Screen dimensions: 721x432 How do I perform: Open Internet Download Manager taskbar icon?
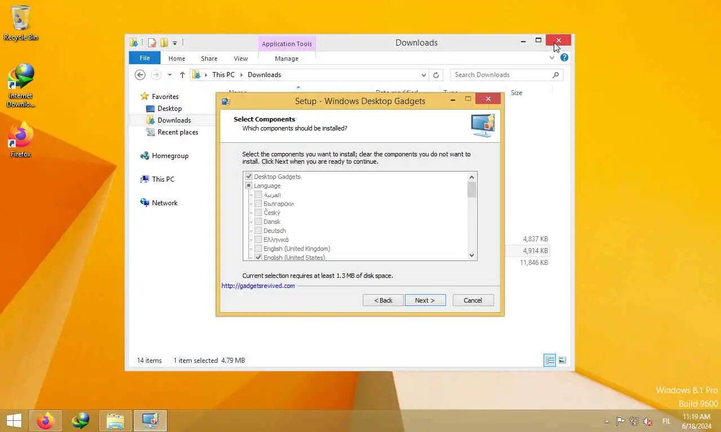[x=81, y=421]
